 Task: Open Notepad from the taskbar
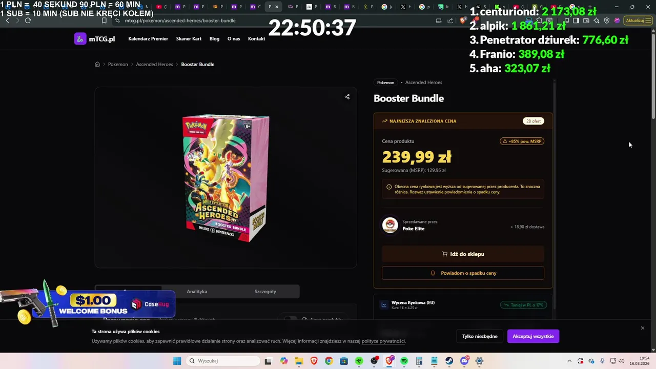click(435, 361)
